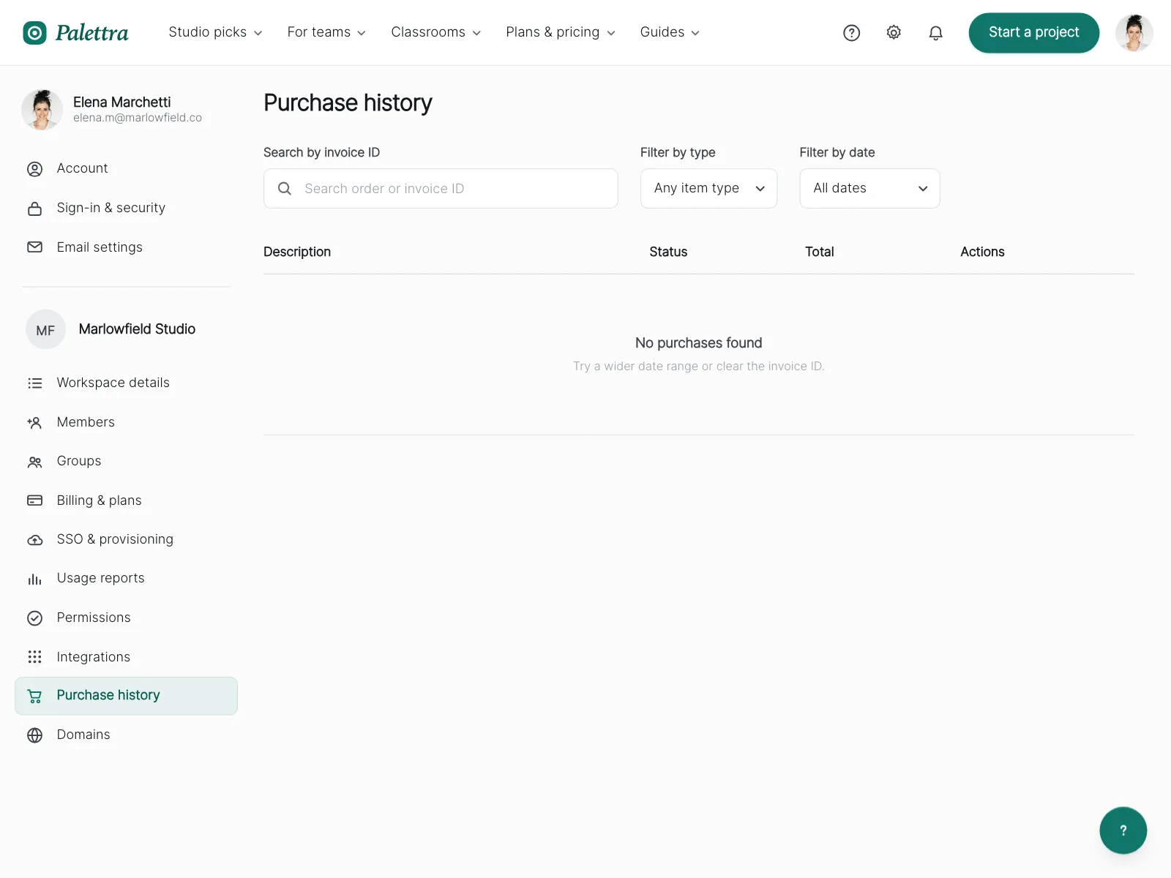1171x878 pixels.
Task: Click the Workspace details list icon
Action: click(x=34, y=383)
